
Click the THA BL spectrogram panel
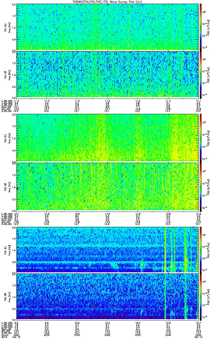[x=107, y=27]
